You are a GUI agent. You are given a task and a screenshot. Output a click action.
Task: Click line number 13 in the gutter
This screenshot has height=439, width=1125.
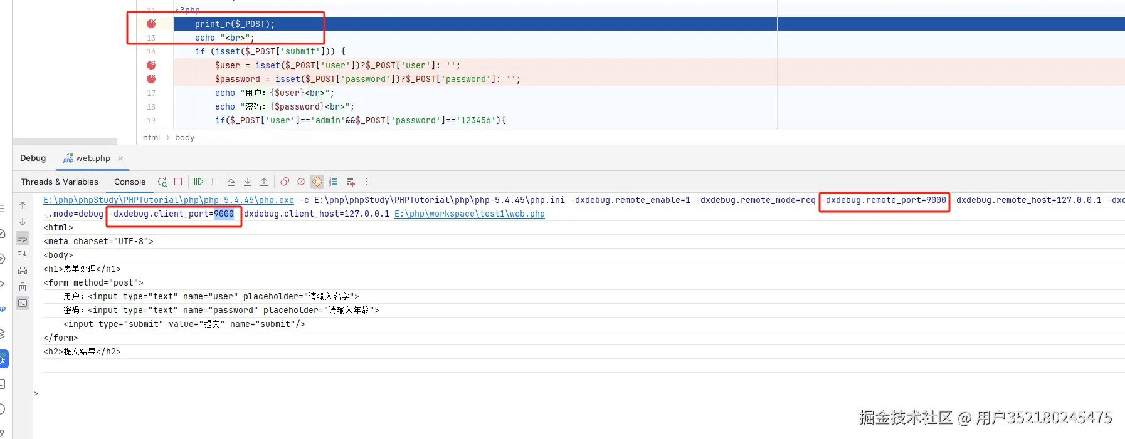coord(151,38)
